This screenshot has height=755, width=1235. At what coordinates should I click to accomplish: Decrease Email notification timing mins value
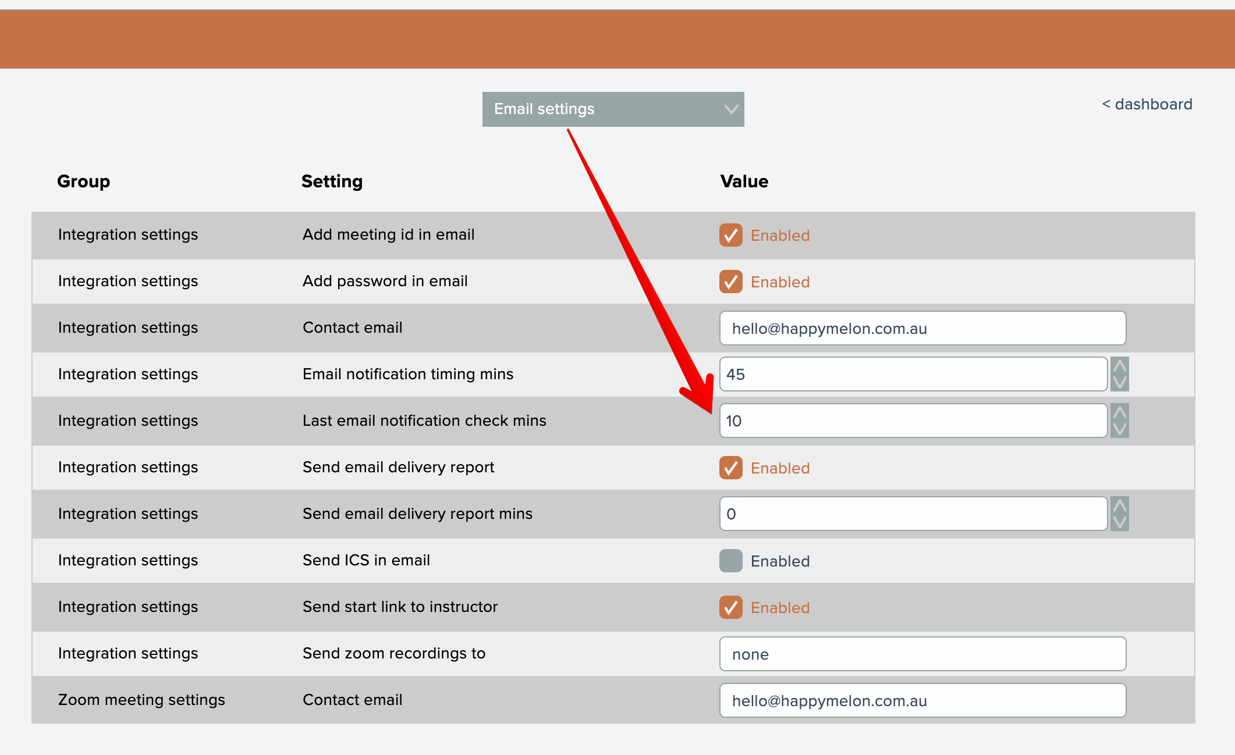(1119, 382)
